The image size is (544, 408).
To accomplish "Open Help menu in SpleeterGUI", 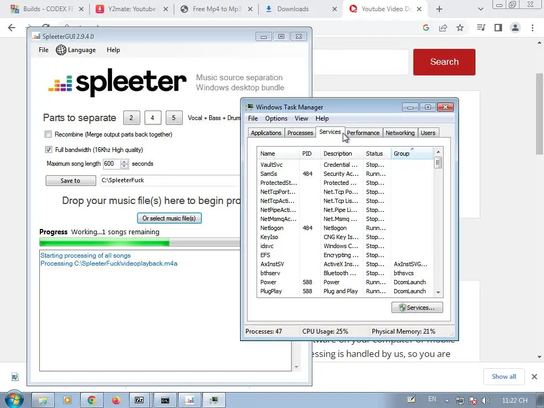I will coord(113,50).
